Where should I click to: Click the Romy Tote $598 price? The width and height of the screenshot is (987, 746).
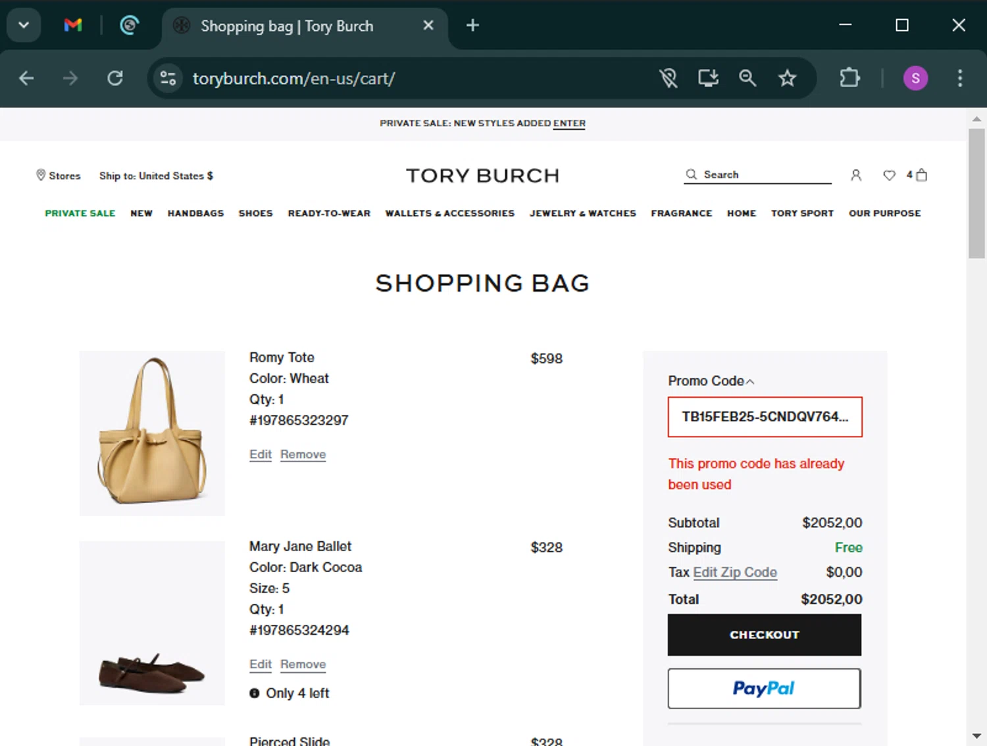tap(547, 359)
